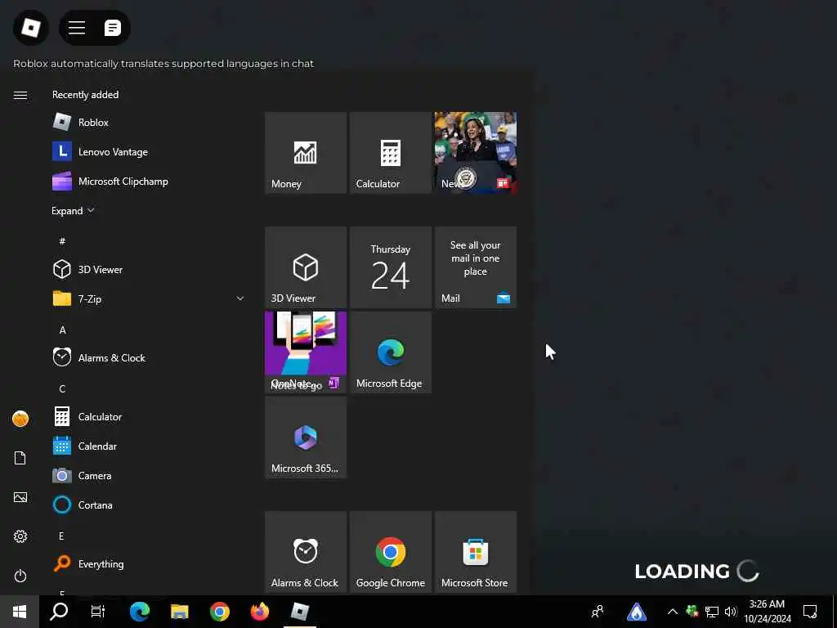Screen dimensions: 837x628
Task: Open Cortana in the app list
Action: 149,505
